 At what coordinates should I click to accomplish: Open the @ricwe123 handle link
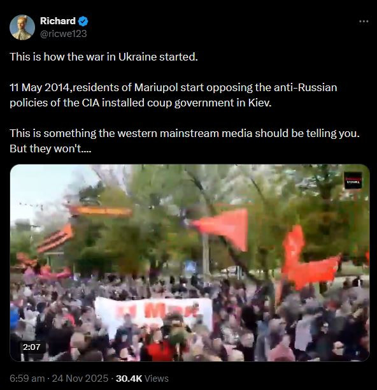(x=64, y=34)
